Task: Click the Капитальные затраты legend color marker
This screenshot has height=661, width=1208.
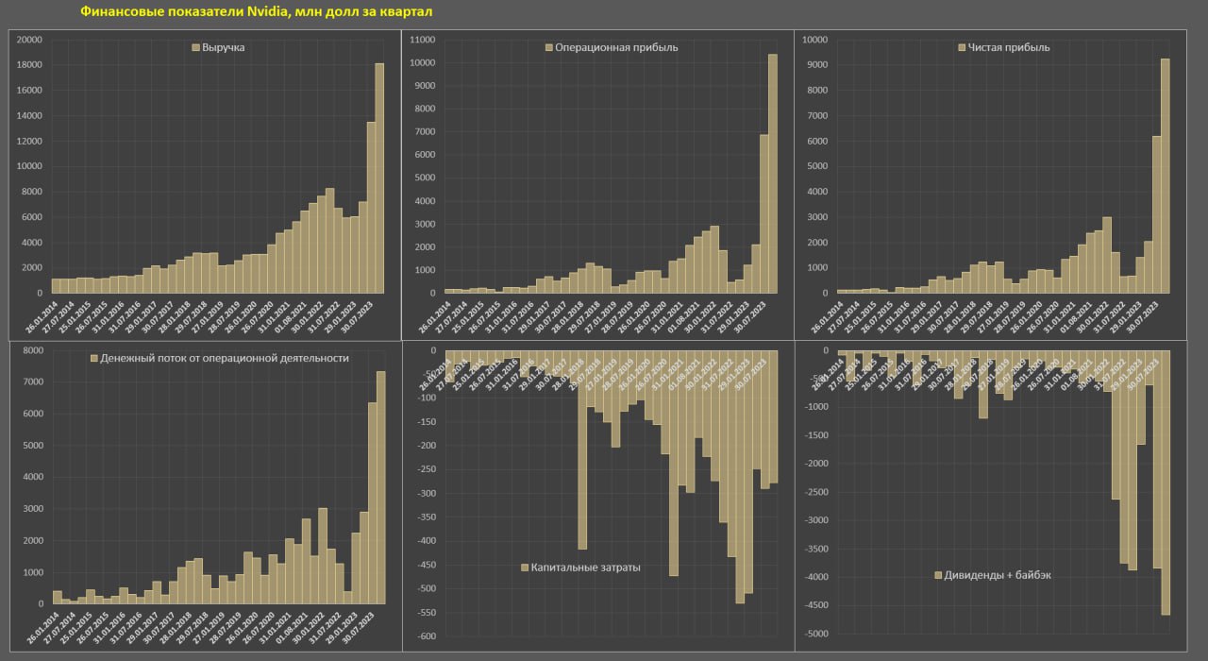Action: pos(525,568)
